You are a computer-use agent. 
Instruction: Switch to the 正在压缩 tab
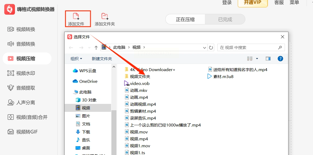(x=185, y=19)
